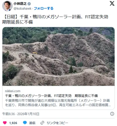
Task: Open the X logo icon
Action: (x=112, y=4)
